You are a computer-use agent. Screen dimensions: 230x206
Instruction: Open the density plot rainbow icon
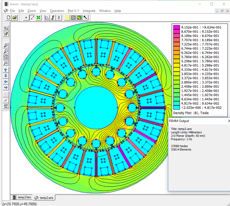click(79, 18)
